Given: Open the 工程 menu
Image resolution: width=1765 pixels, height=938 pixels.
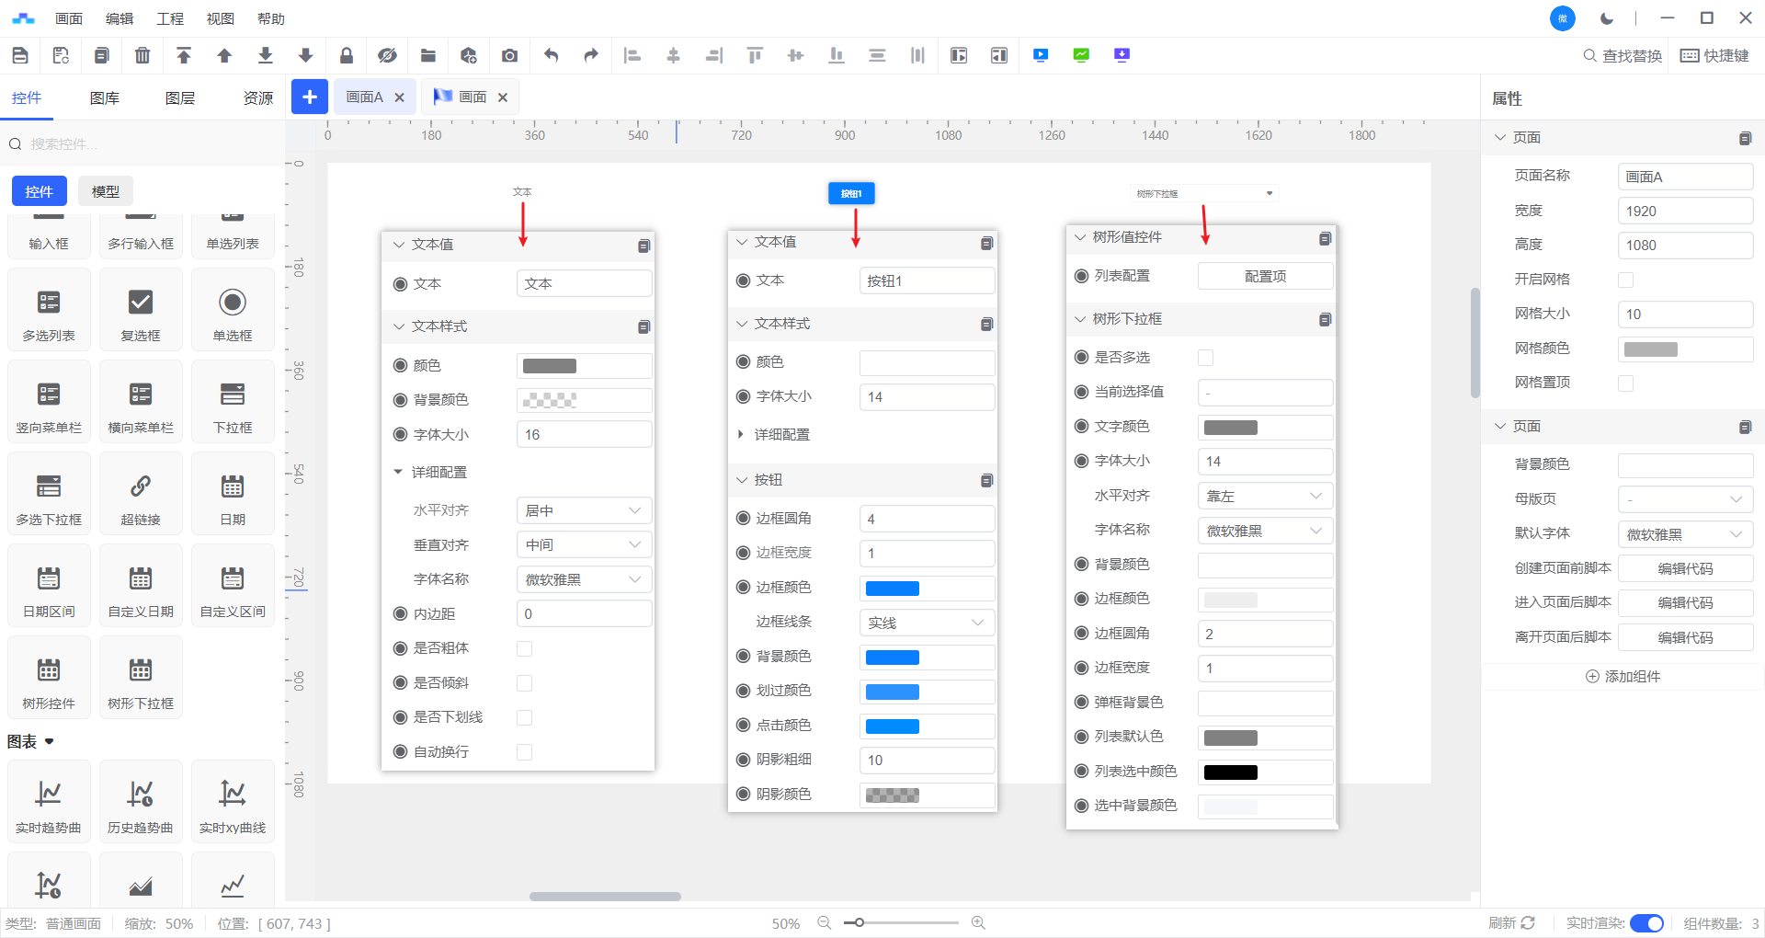Looking at the screenshot, I should click(170, 18).
